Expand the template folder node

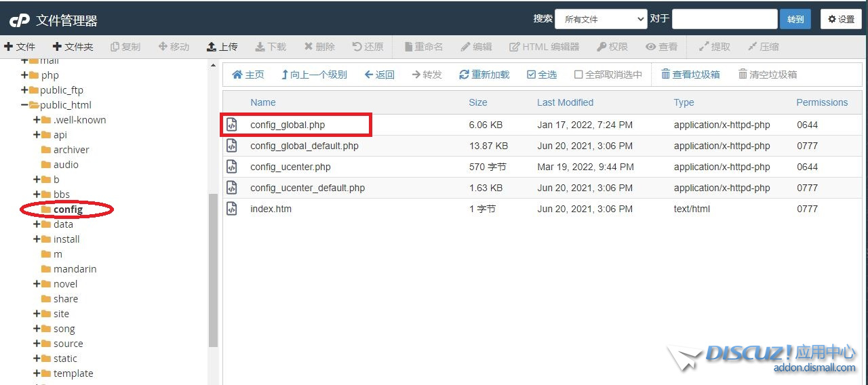[x=37, y=373]
